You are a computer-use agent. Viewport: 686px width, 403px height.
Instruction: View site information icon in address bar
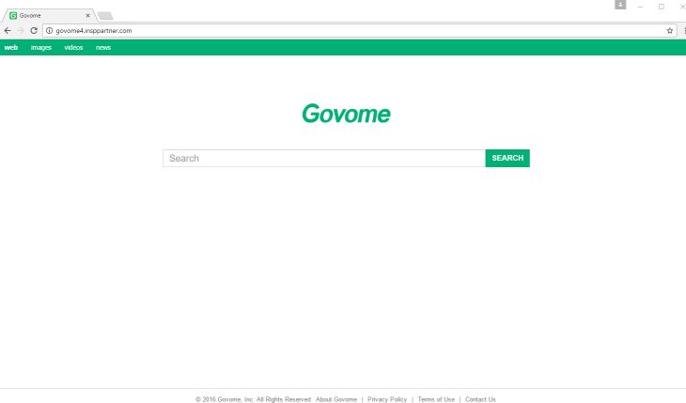tap(50, 31)
